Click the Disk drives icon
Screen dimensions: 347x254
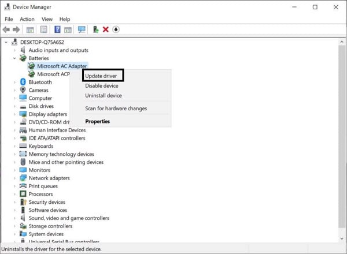click(x=23, y=106)
